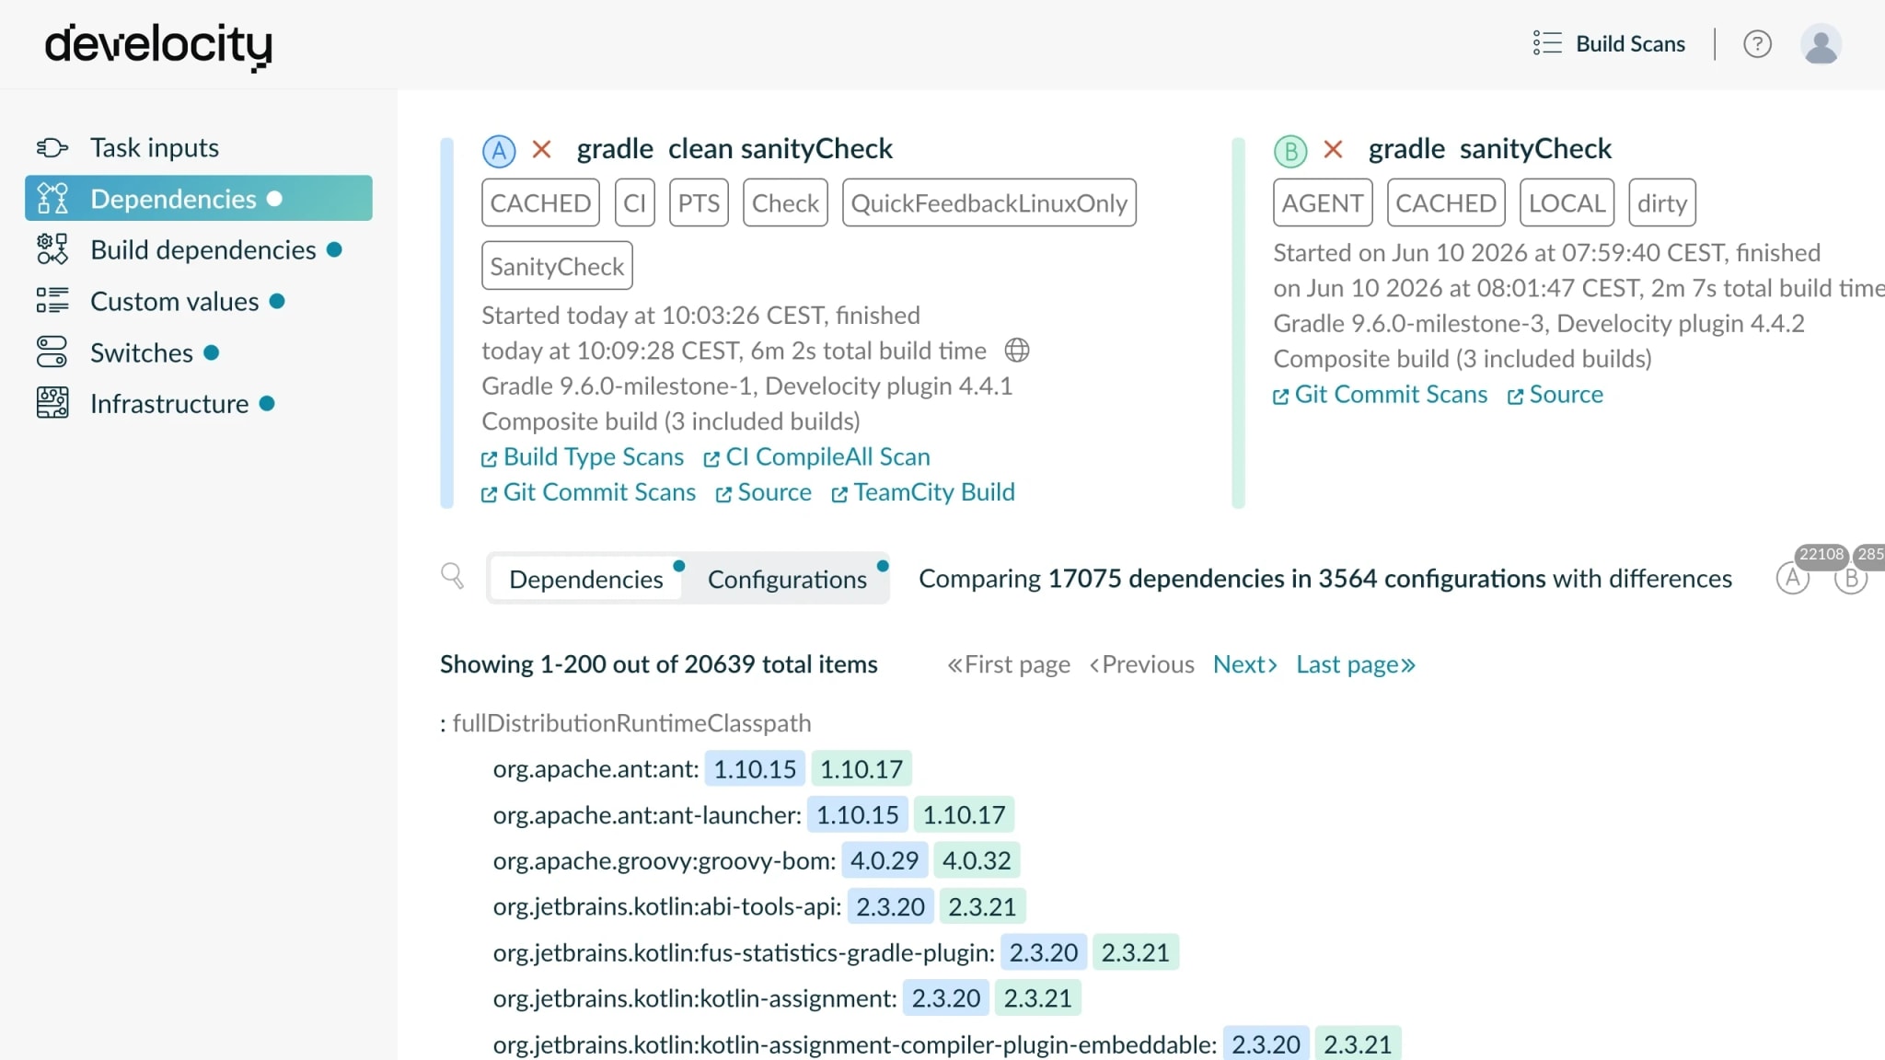Image resolution: width=1885 pixels, height=1060 pixels.
Task: Click the Infrastructure icon in sidebar
Action: pos(52,404)
